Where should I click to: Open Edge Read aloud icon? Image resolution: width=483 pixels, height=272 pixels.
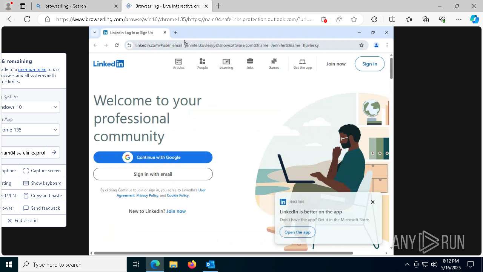[x=339, y=19]
